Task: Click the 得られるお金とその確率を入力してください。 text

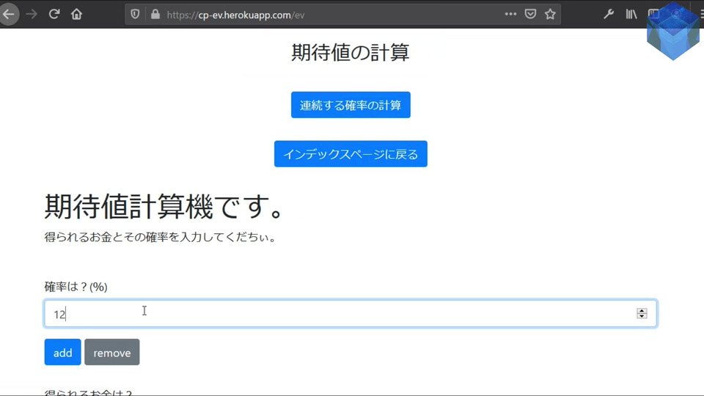Action: click(160, 237)
